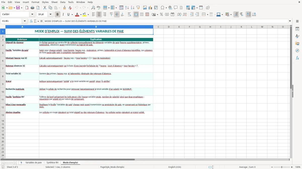Image resolution: width=302 pixels, height=169 pixels.
Task: Click the Save document icon
Action: tap(18, 8)
